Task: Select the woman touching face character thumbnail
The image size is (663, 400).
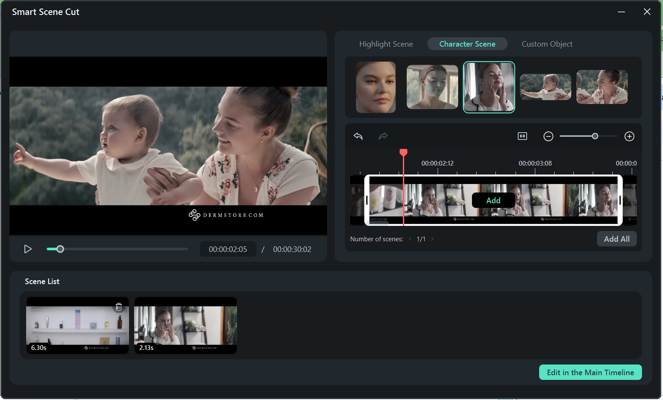Action: pyautogui.click(x=489, y=87)
